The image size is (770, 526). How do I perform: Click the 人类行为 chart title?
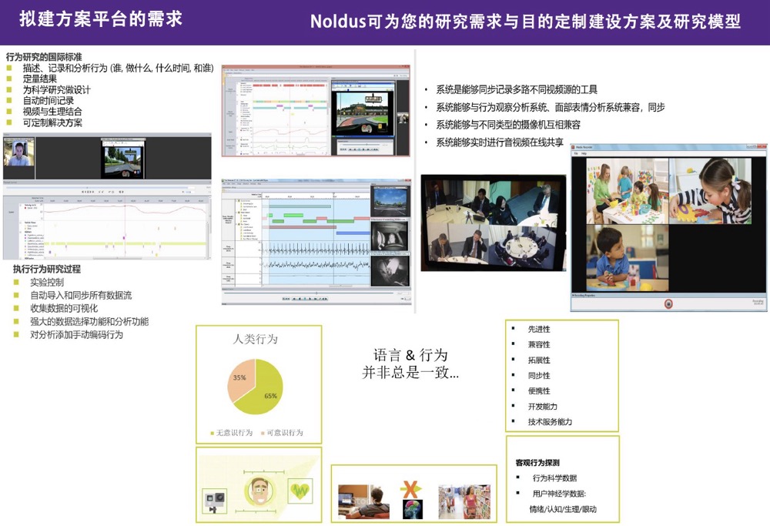point(256,339)
